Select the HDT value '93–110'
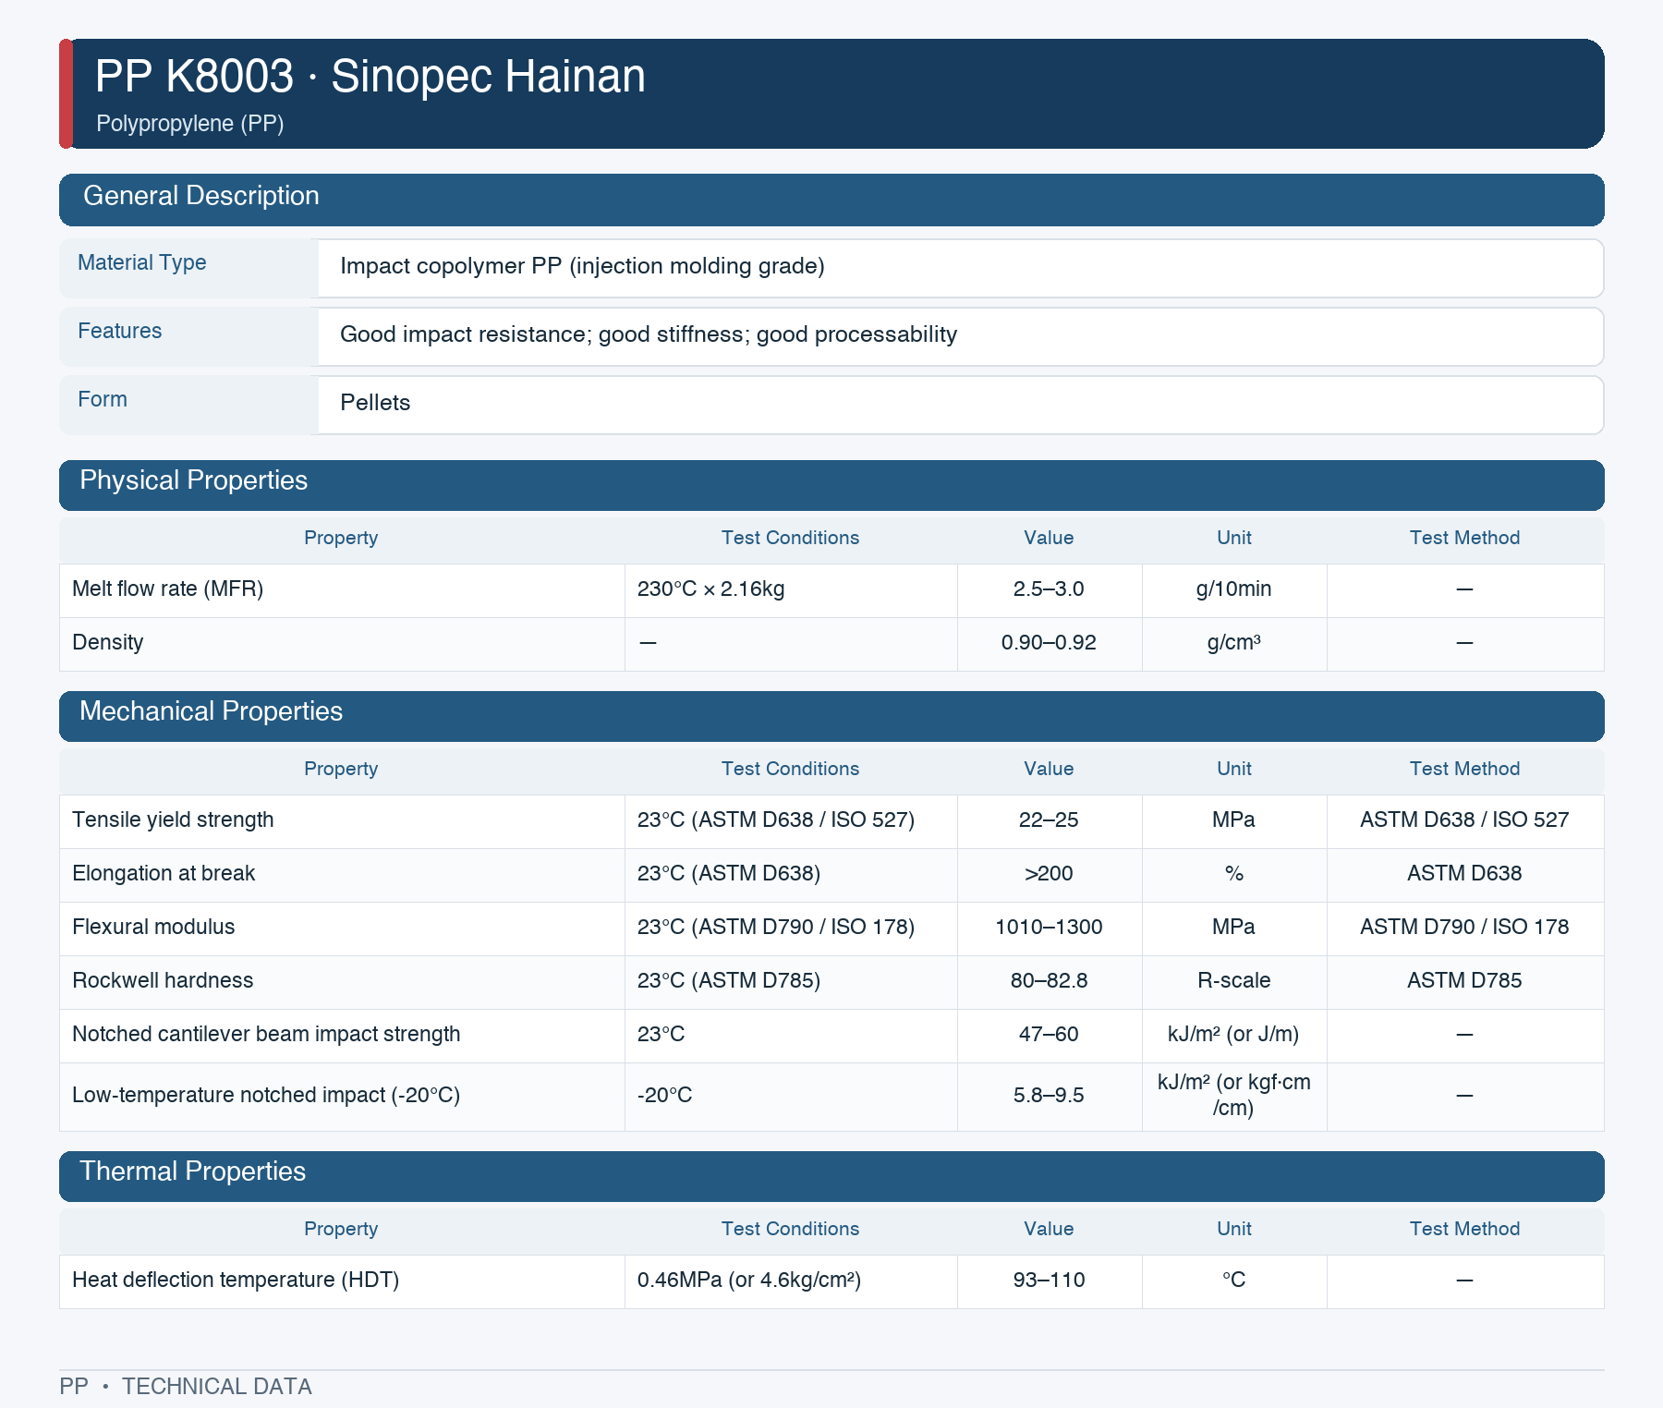1663x1408 pixels. coord(1049,1280)
